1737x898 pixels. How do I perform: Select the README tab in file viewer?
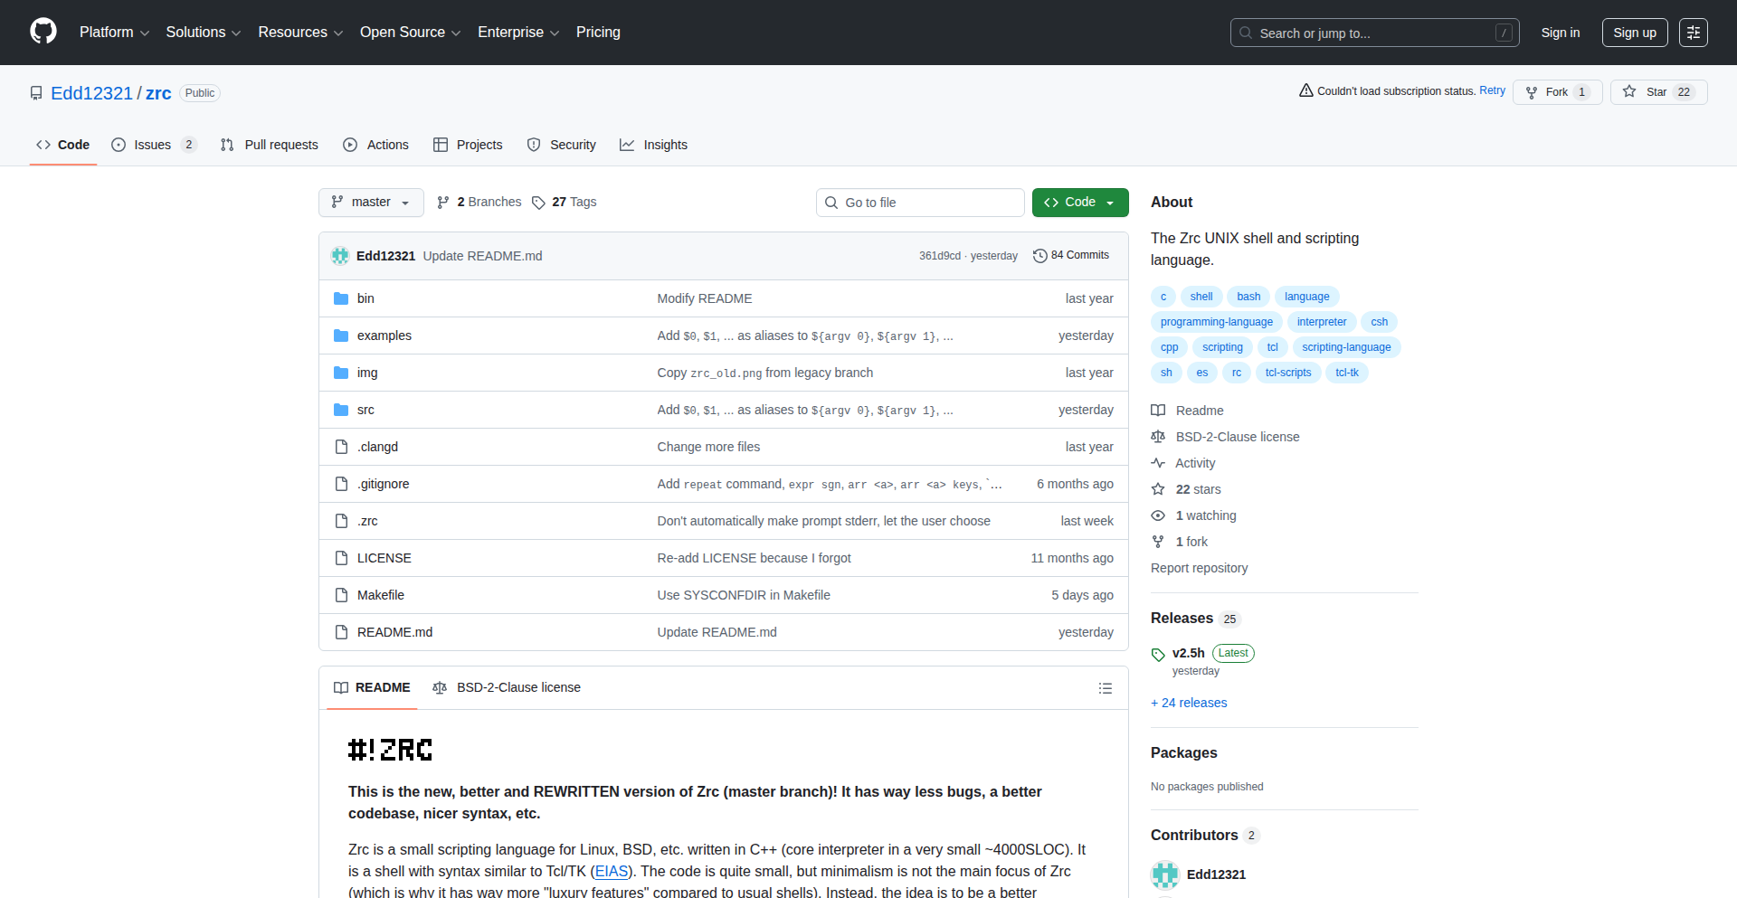pos(372,688)
